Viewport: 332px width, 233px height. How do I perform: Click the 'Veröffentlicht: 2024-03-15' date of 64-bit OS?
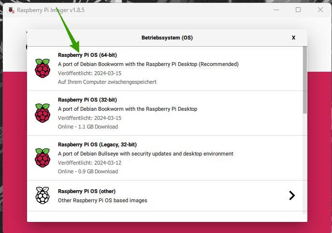(89, 73)
